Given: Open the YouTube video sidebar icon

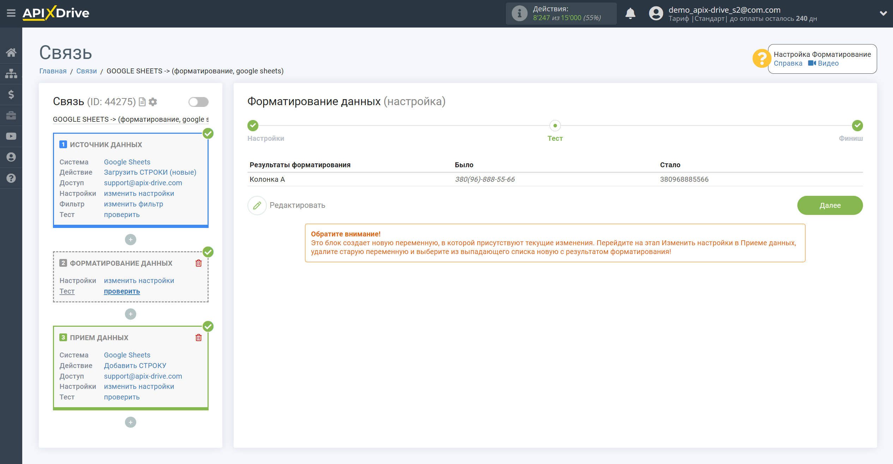Looking at the screenshot, I should (x=11, y=136).
